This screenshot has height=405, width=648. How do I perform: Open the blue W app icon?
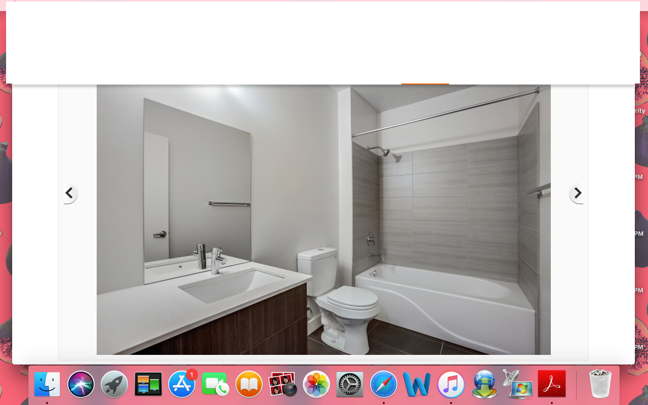pos(417,384)
